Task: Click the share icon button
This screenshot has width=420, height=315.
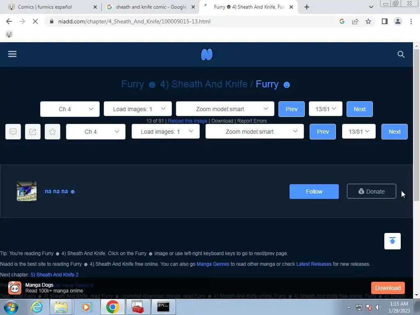Action: 33,132
